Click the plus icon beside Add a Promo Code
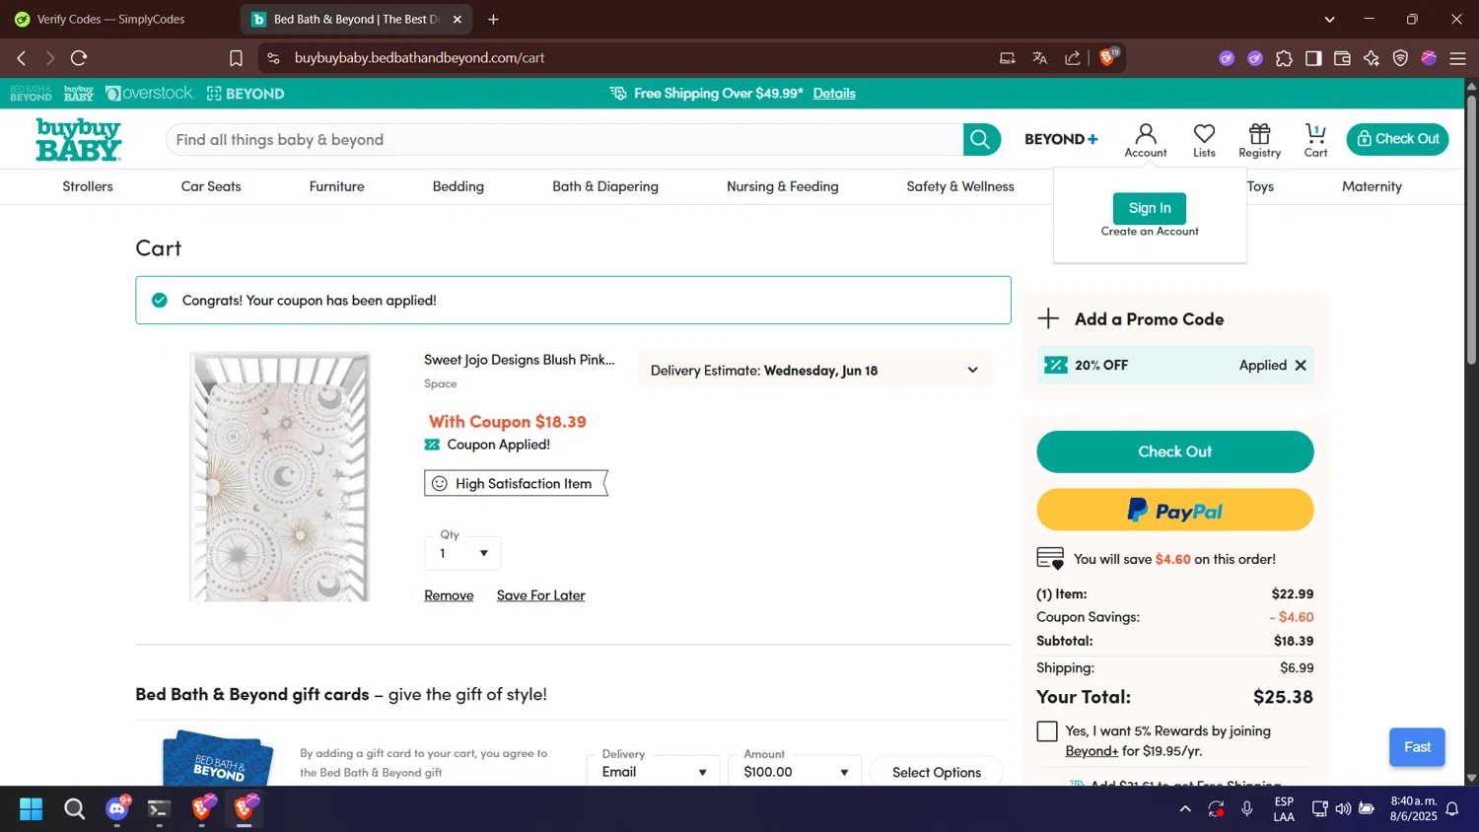This screenshot has height=832, width=1479. tap(1048, 318)
